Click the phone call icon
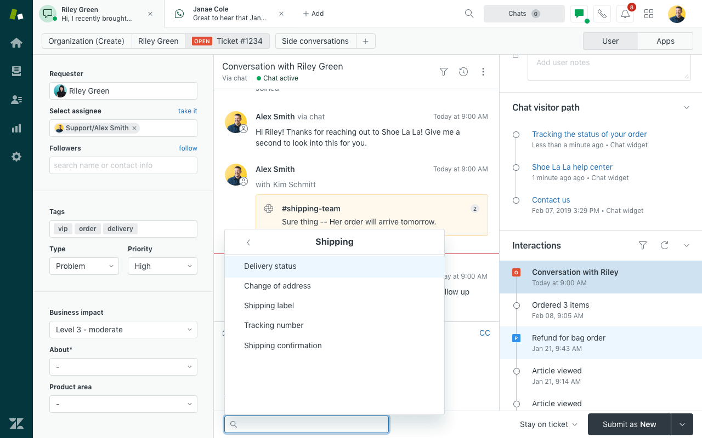 click(602, 14)
